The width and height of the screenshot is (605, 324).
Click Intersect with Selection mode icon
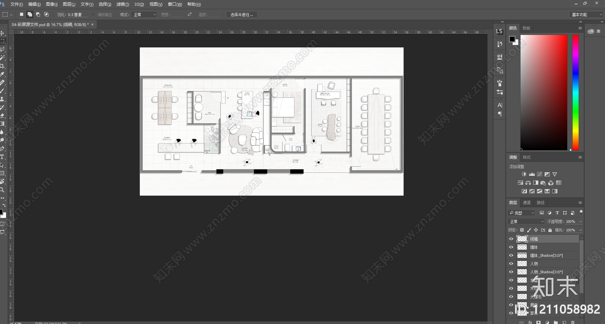point(47,14)
